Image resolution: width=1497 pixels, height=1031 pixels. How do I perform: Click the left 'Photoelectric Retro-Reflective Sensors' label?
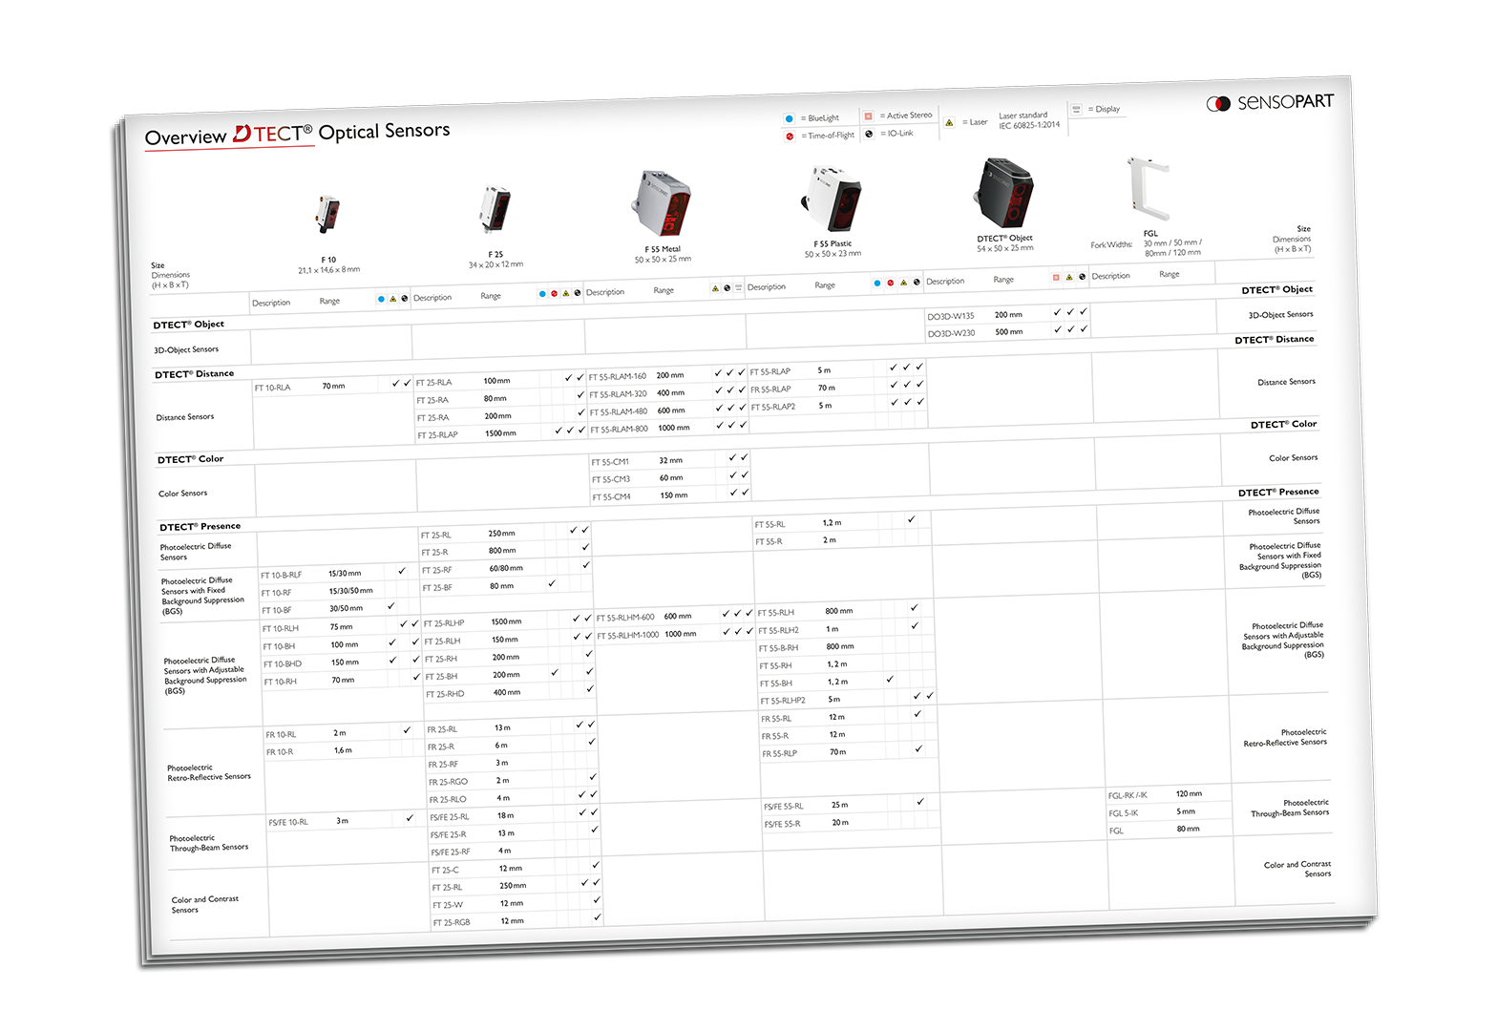209,773
